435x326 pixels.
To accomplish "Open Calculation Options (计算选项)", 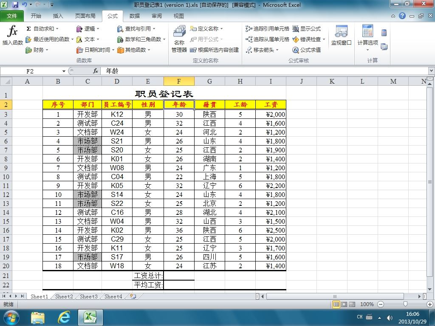I will pyautogui.click(x=367, y=38).
